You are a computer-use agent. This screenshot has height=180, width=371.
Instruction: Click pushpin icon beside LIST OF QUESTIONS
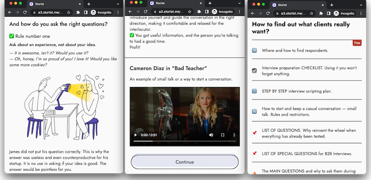click(x=254, y=133)
